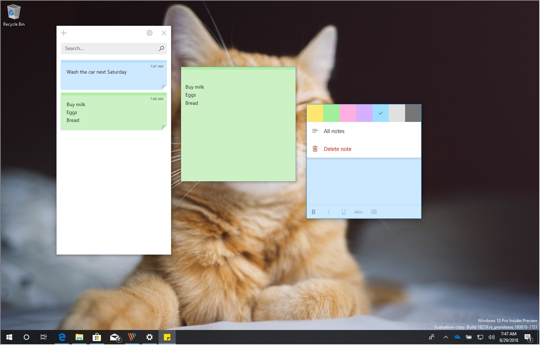
Task: Underline text in the blue note
Action: (344, 212)
